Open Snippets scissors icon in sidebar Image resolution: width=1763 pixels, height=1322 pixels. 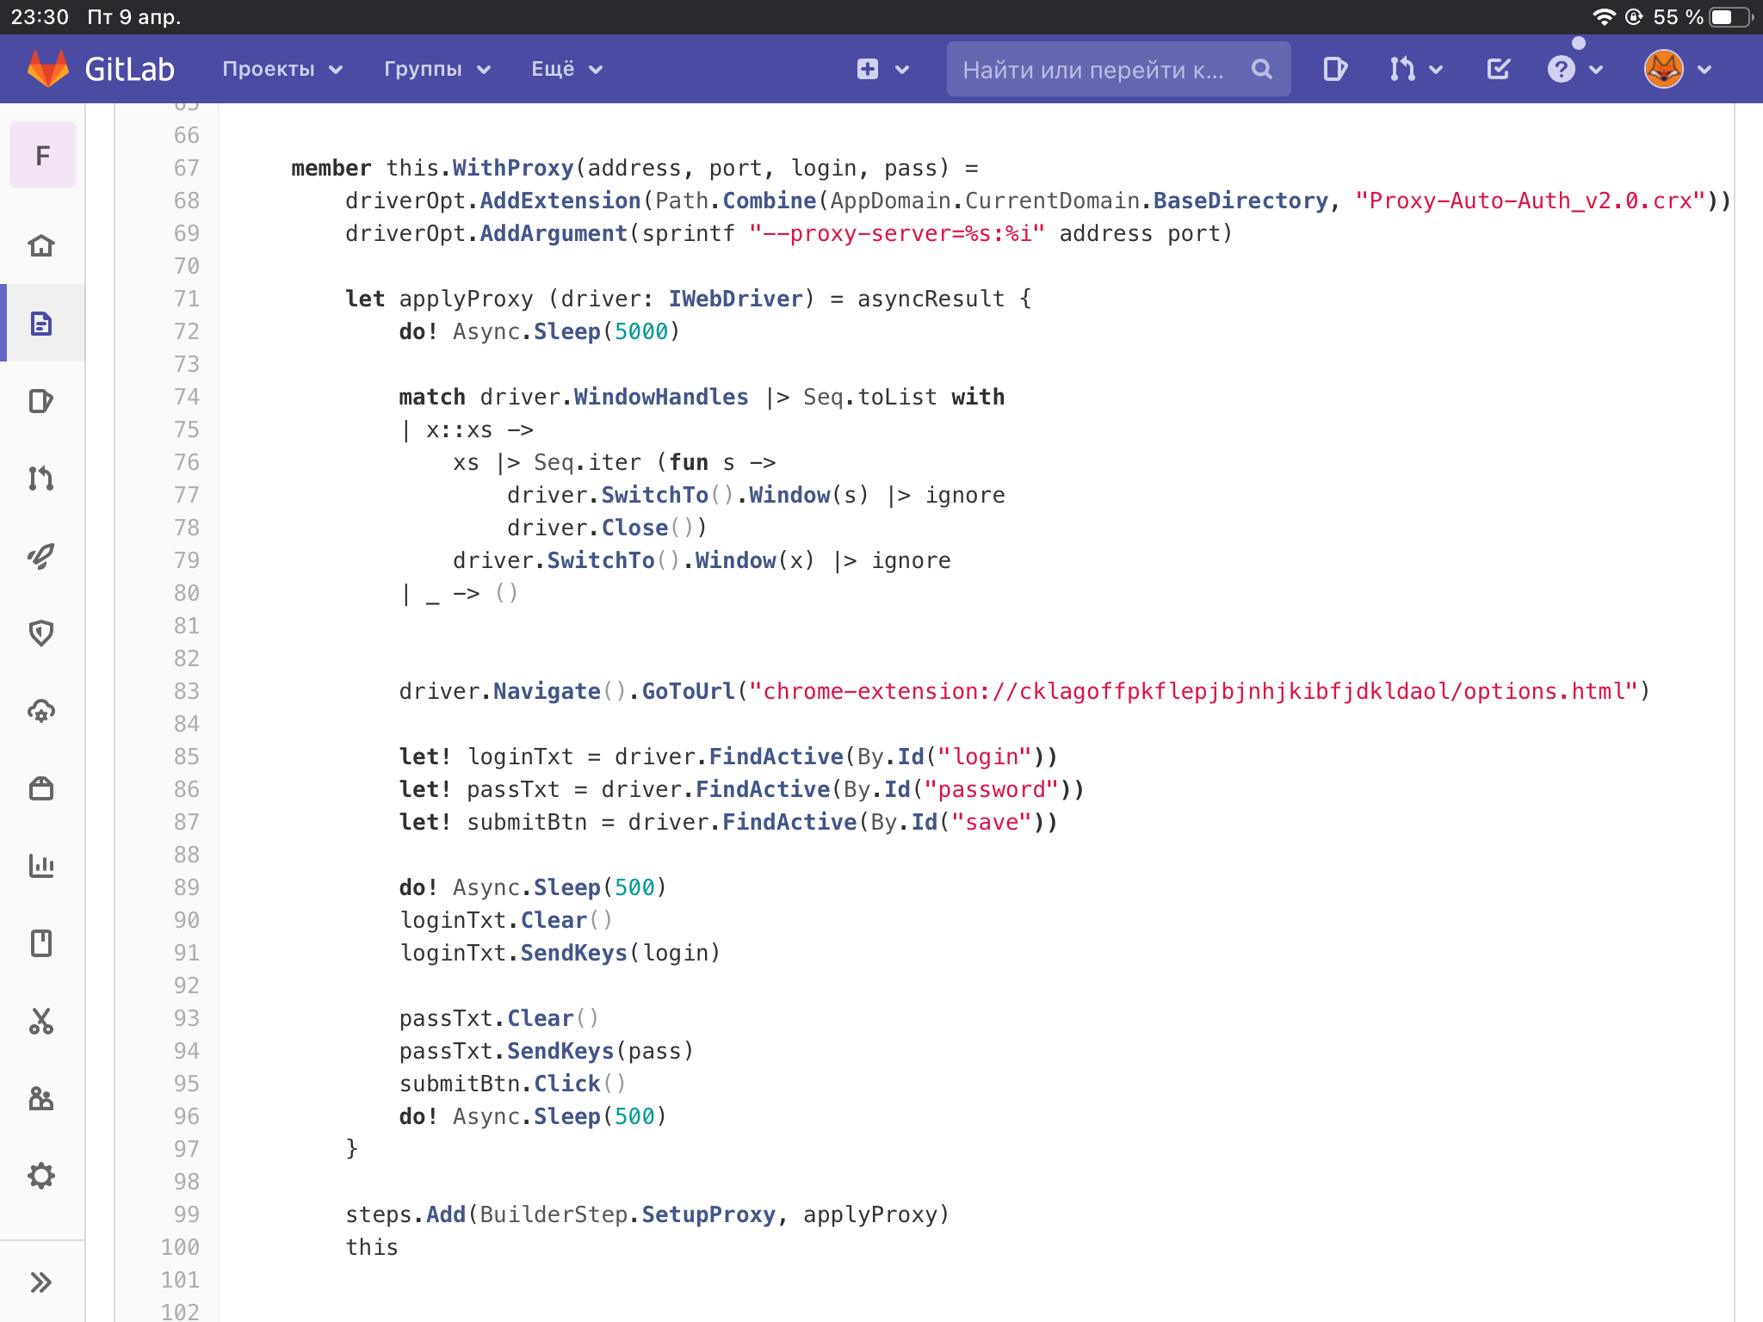[41, 1021]
